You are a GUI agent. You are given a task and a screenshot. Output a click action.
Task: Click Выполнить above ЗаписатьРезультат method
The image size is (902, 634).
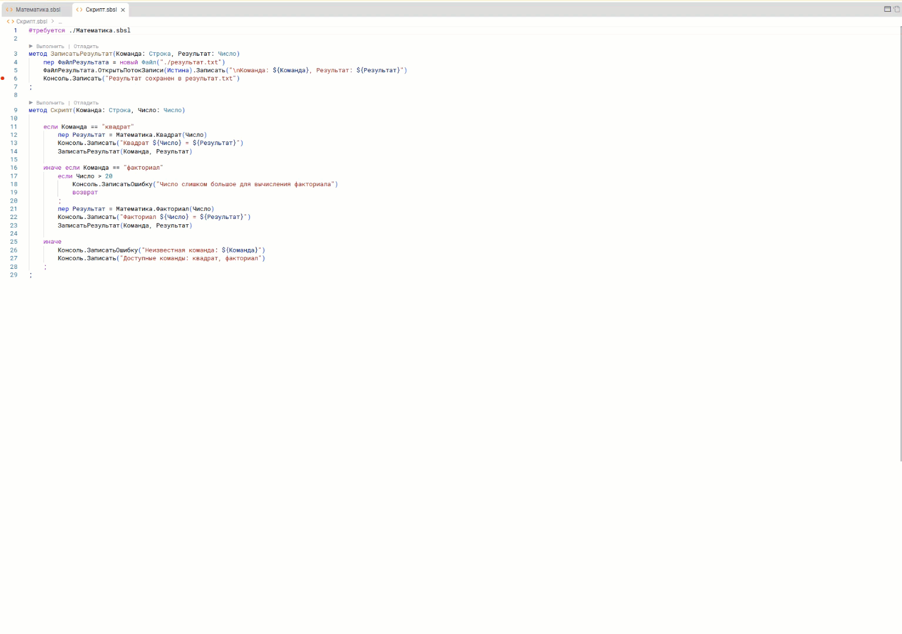click(50, 46)
